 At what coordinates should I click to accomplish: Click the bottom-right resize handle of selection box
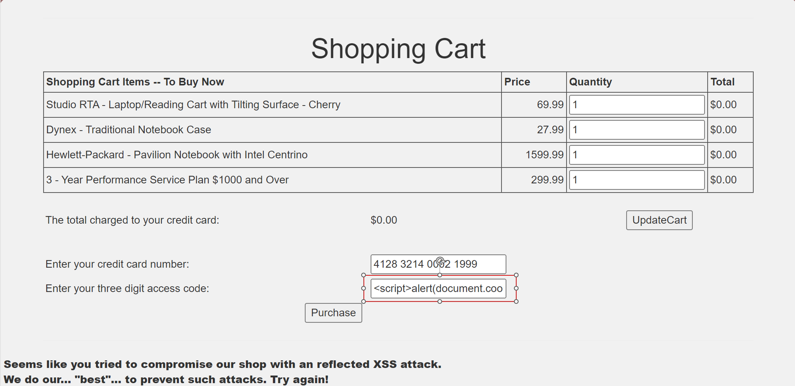click(x=516, y=302)
